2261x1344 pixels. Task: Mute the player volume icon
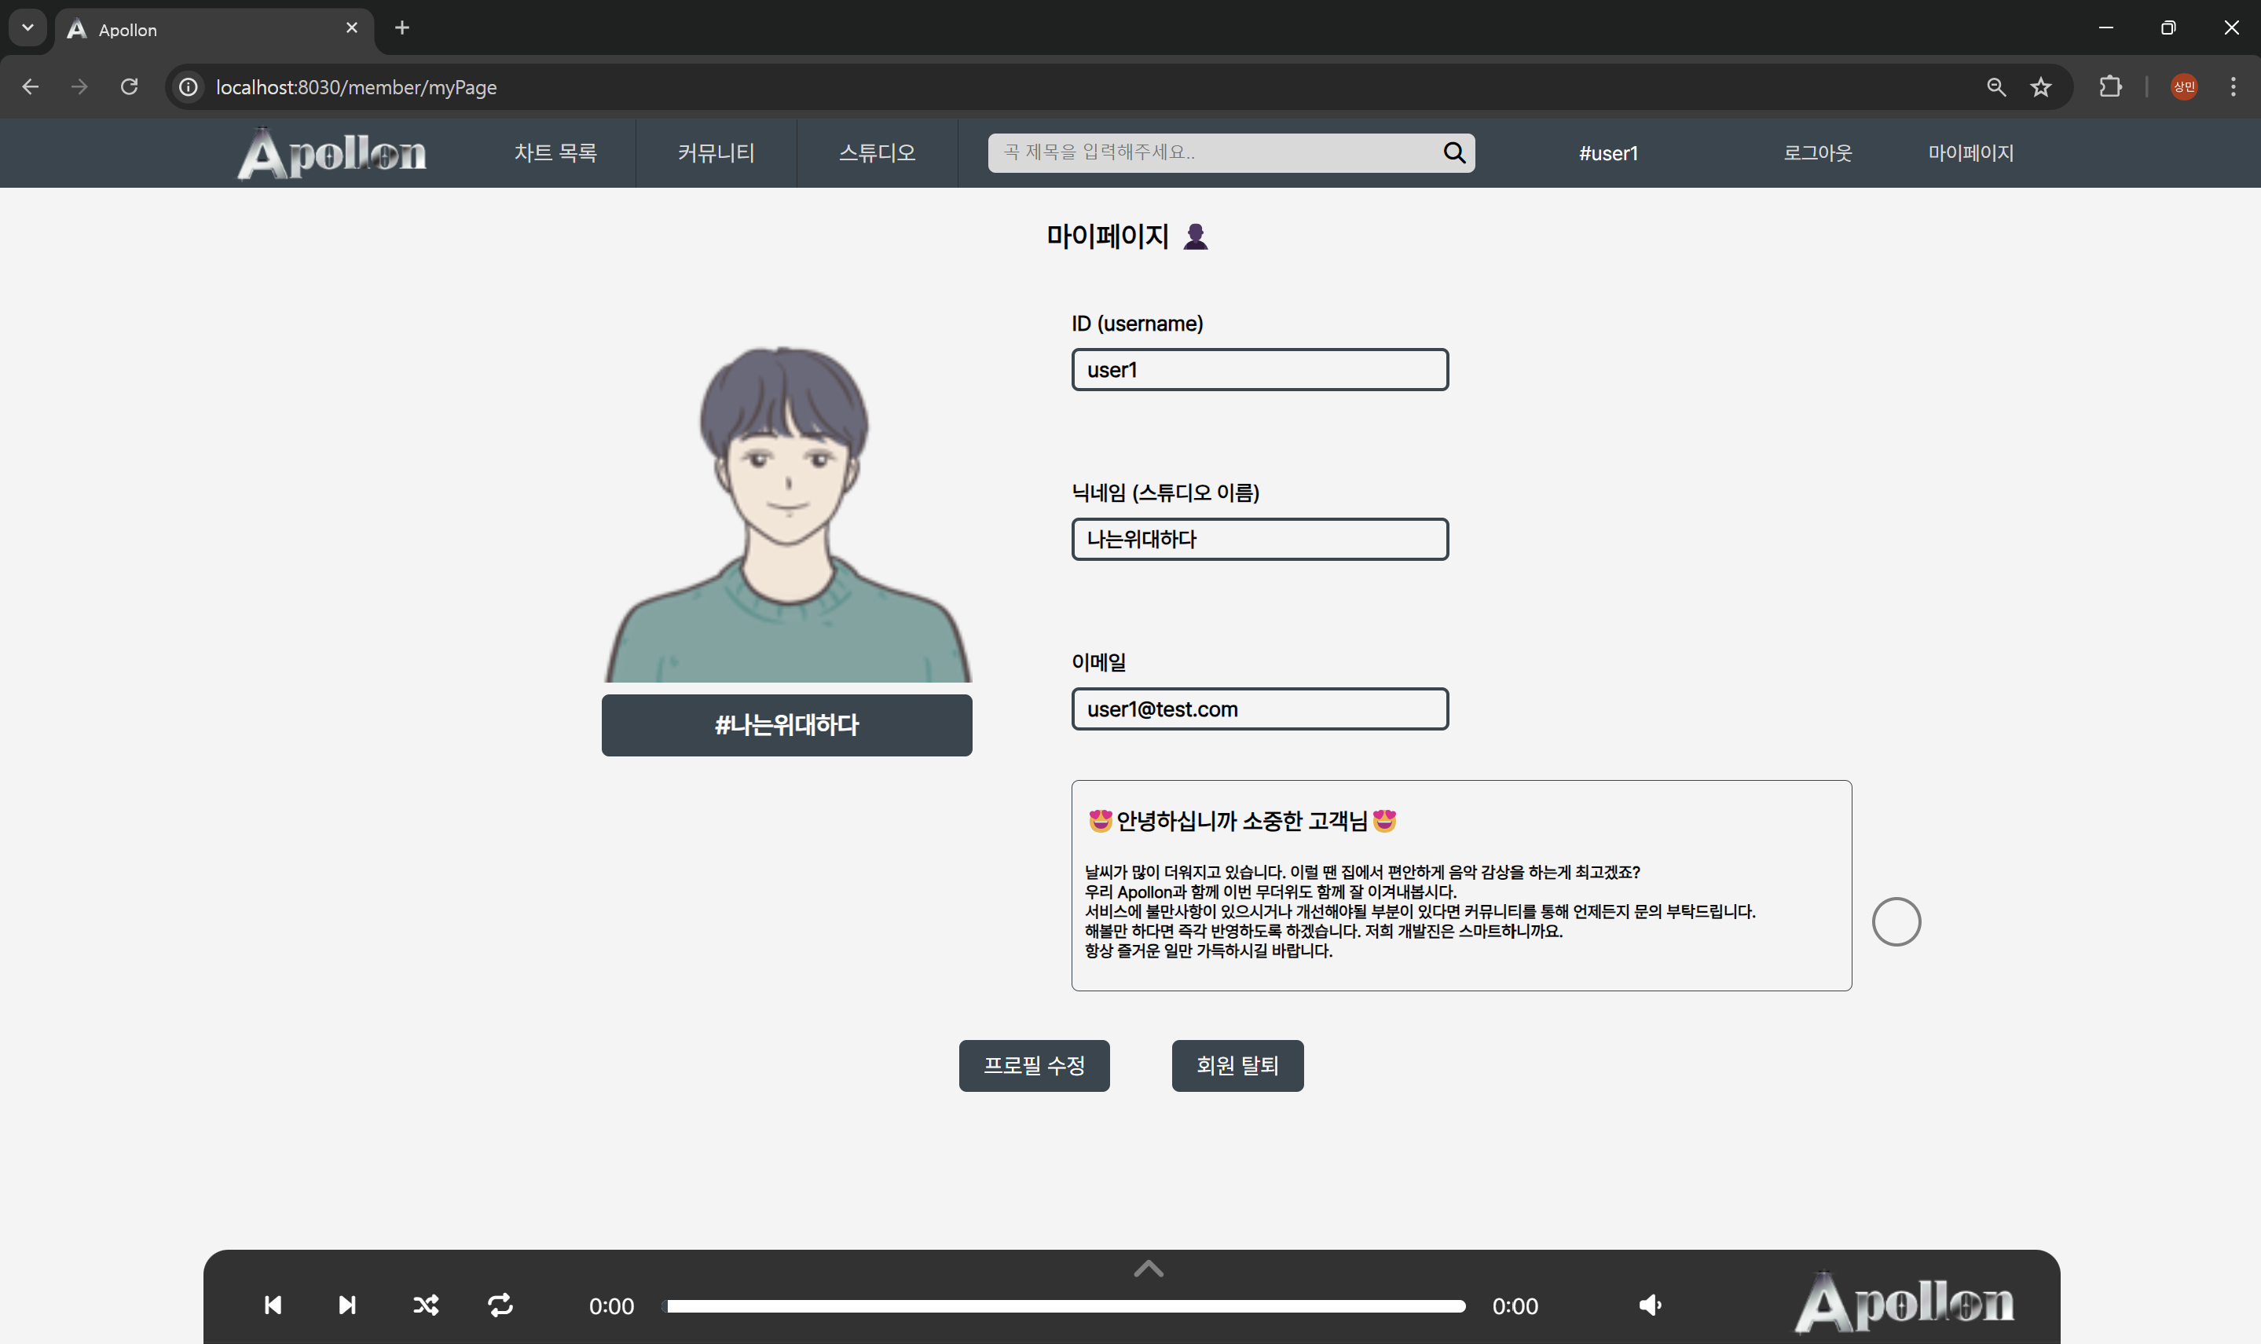[1650, 1305]
